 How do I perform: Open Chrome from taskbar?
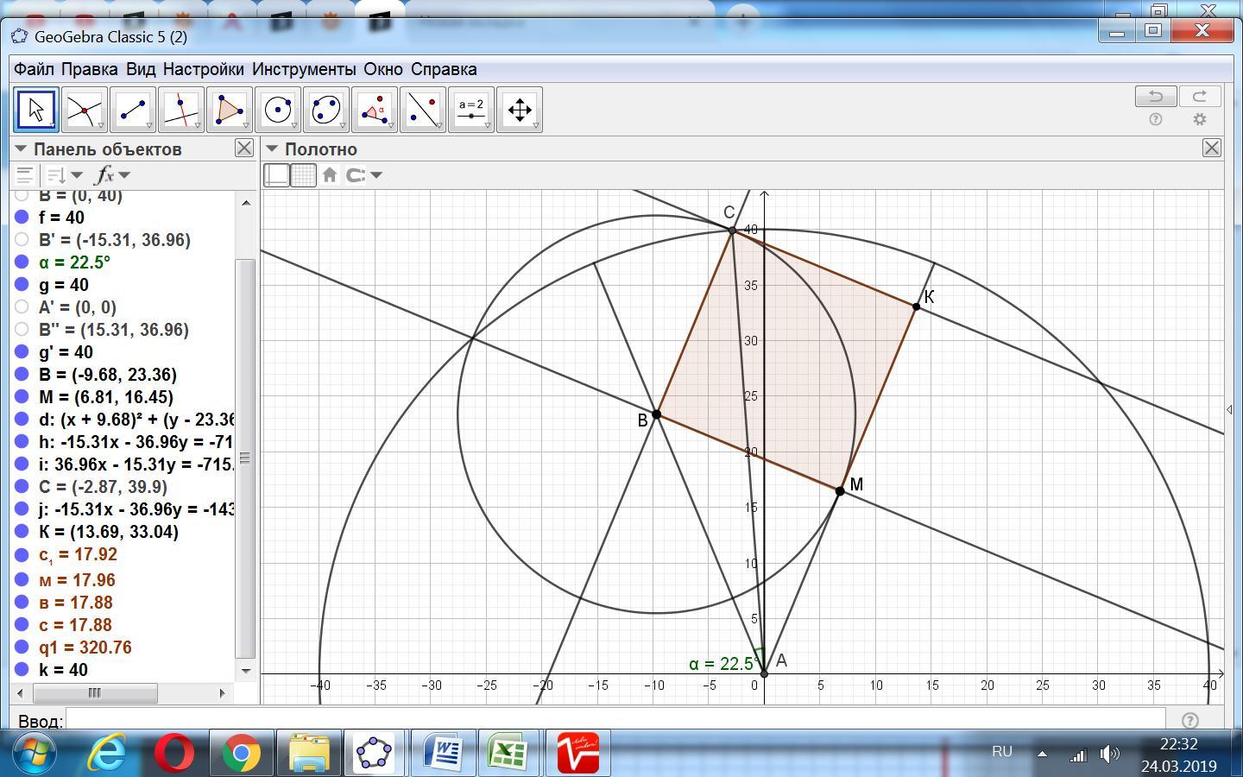click(241, 754)
